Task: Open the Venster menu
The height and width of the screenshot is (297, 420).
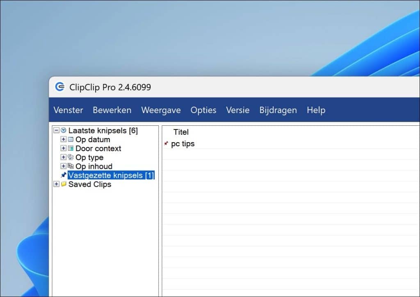Action: tap(68, 110)
